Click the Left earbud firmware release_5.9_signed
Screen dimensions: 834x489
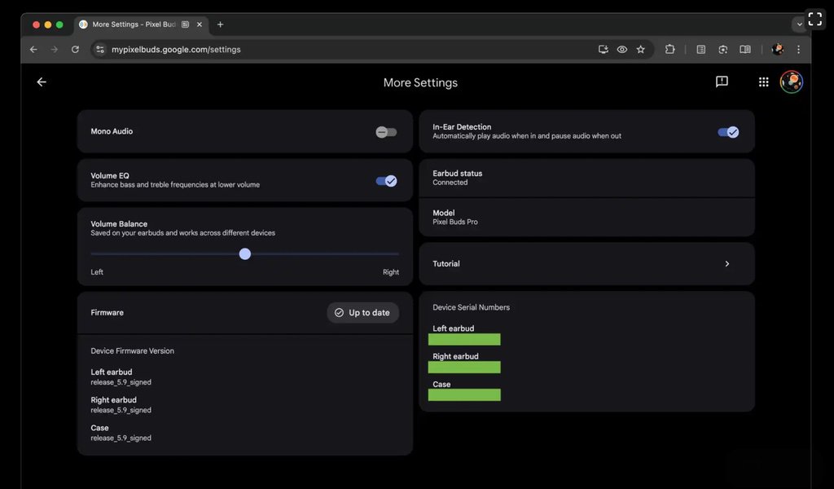(x=121, y=382)
